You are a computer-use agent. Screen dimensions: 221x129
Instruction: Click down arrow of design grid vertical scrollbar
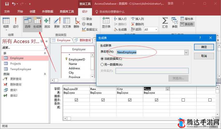click(217, 115)
